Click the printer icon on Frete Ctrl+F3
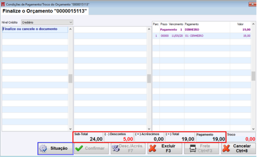 193,148
